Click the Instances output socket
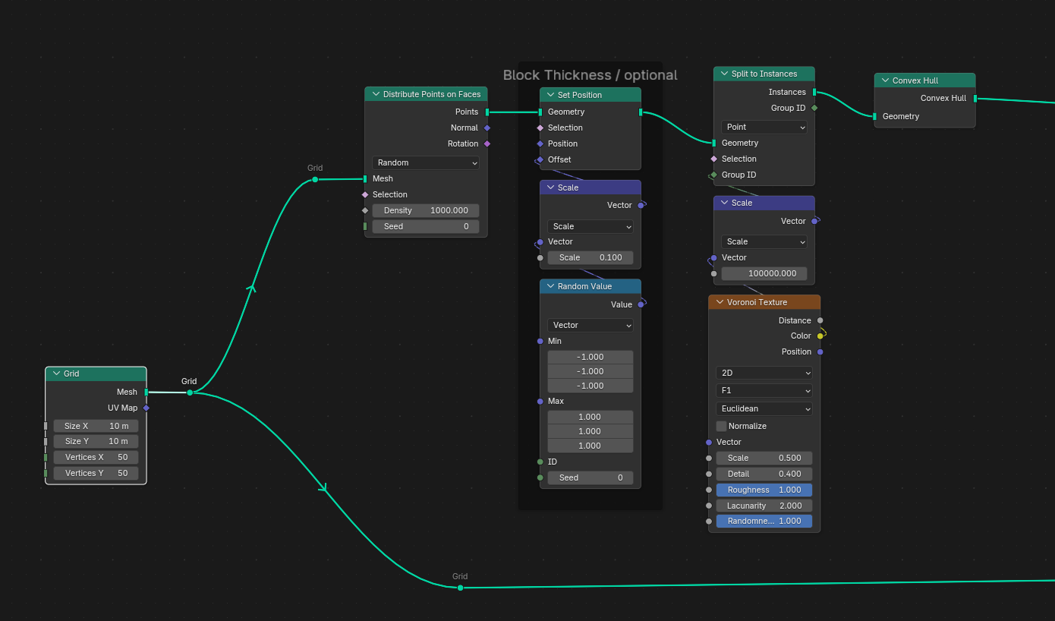The image size is (1055, 621). (814, 92)
